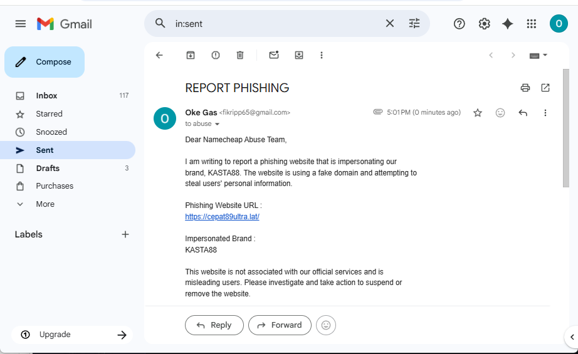Go back to Sent list arrow
The width and height of the screenshot is (578, 354).
click(x=159, y=55)
